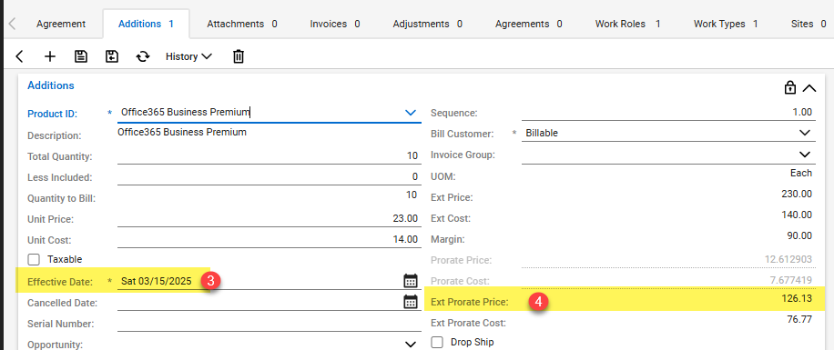Save the addition record
Viewport: 834px width, 350px height.
pos(80,56)
